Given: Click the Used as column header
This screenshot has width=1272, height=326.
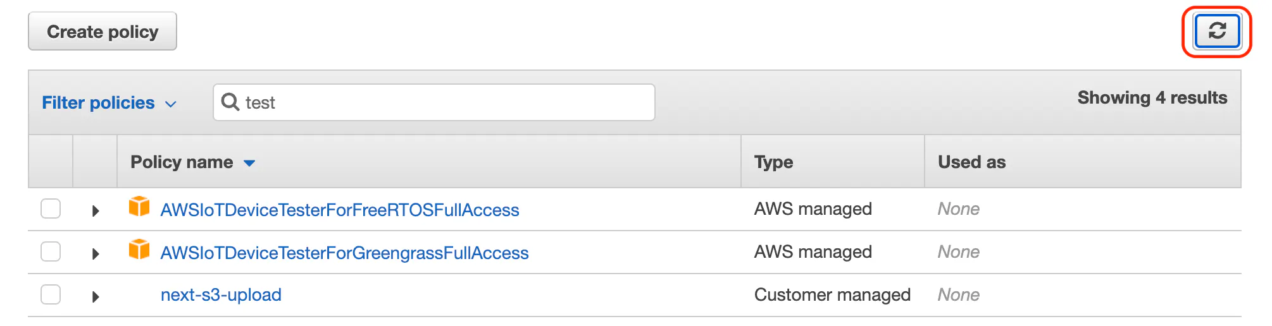Looking at the screenshot, I should click(971, 162).
